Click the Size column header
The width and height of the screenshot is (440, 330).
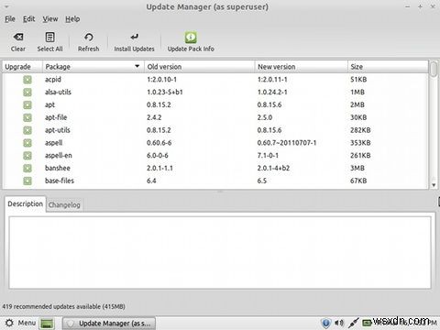388,67
